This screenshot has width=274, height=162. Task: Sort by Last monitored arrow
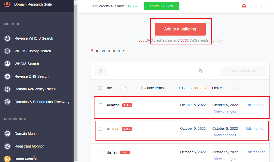click(x=206, y=88)
